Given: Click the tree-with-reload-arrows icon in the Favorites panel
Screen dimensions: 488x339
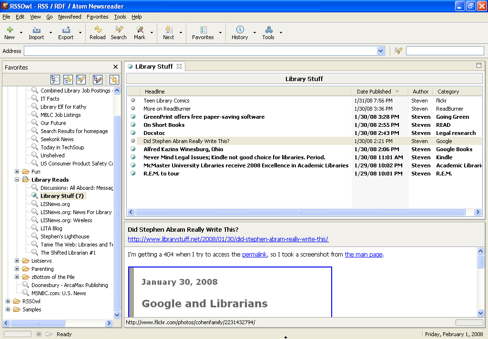Looking at the screenshot, I should (68, 79).
